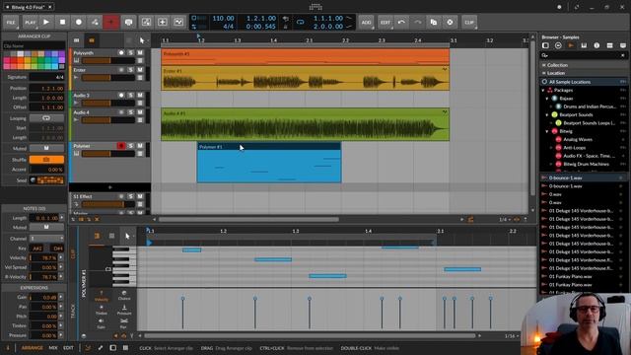The image size is (631, 355).
Task: Select the Chance expression lane icon
Action: [x=124, y=296]
